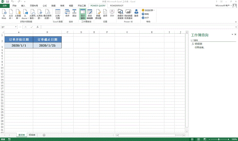Click the Merge (合并) queries icon
The width and height of the screenshot is (238, 141).
point(67,14)
